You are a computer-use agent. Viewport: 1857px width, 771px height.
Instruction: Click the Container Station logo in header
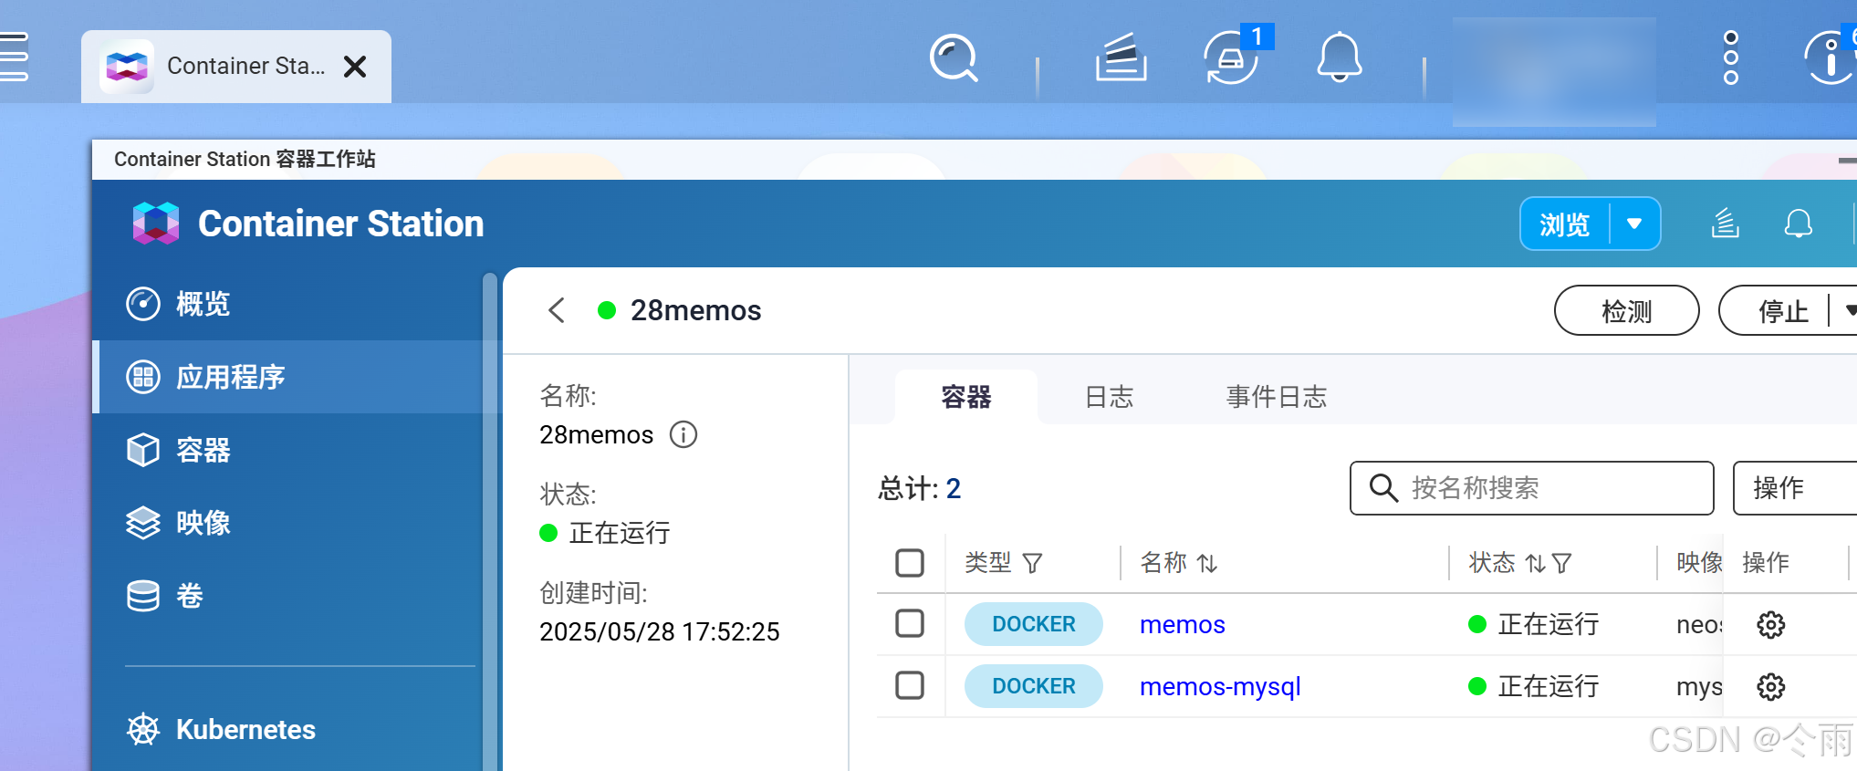156,224
